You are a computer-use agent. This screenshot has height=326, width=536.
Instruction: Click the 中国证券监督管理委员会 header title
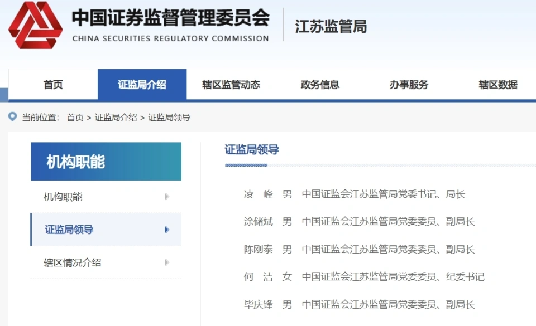pyautogui.click(x=170, y=18)
